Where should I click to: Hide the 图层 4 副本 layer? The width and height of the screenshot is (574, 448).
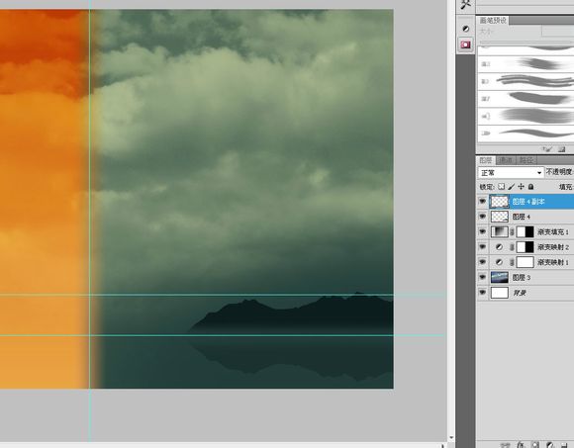[x=483, y=202]
